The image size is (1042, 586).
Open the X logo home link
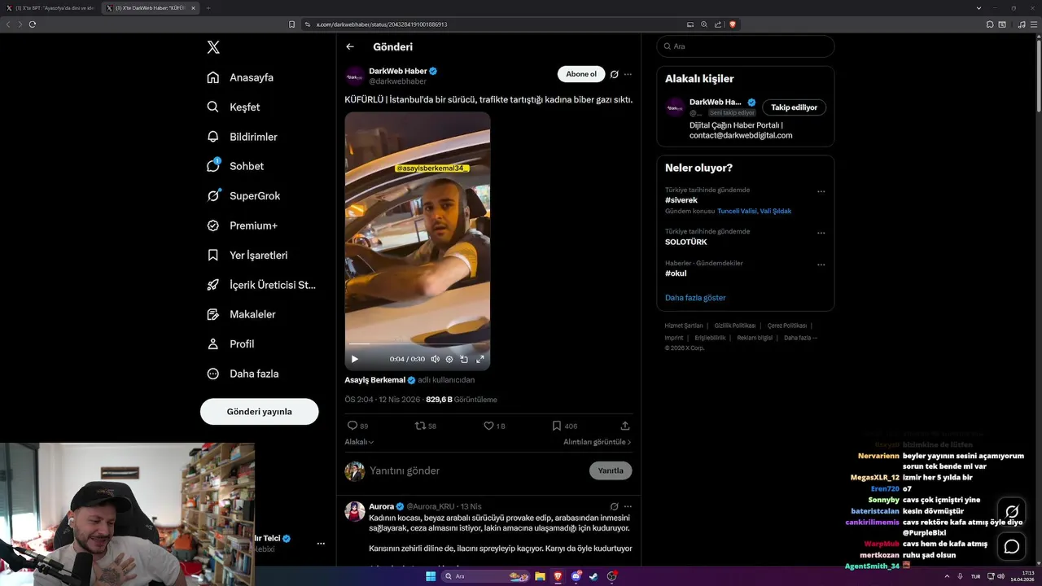coord(213,47)
